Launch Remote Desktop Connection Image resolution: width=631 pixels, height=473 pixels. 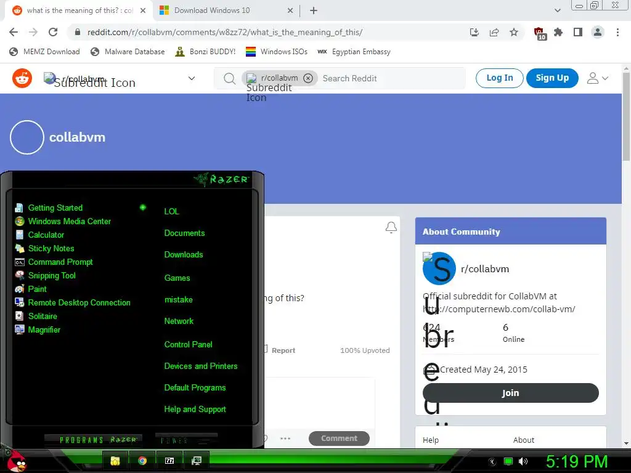tap(79, 302)
